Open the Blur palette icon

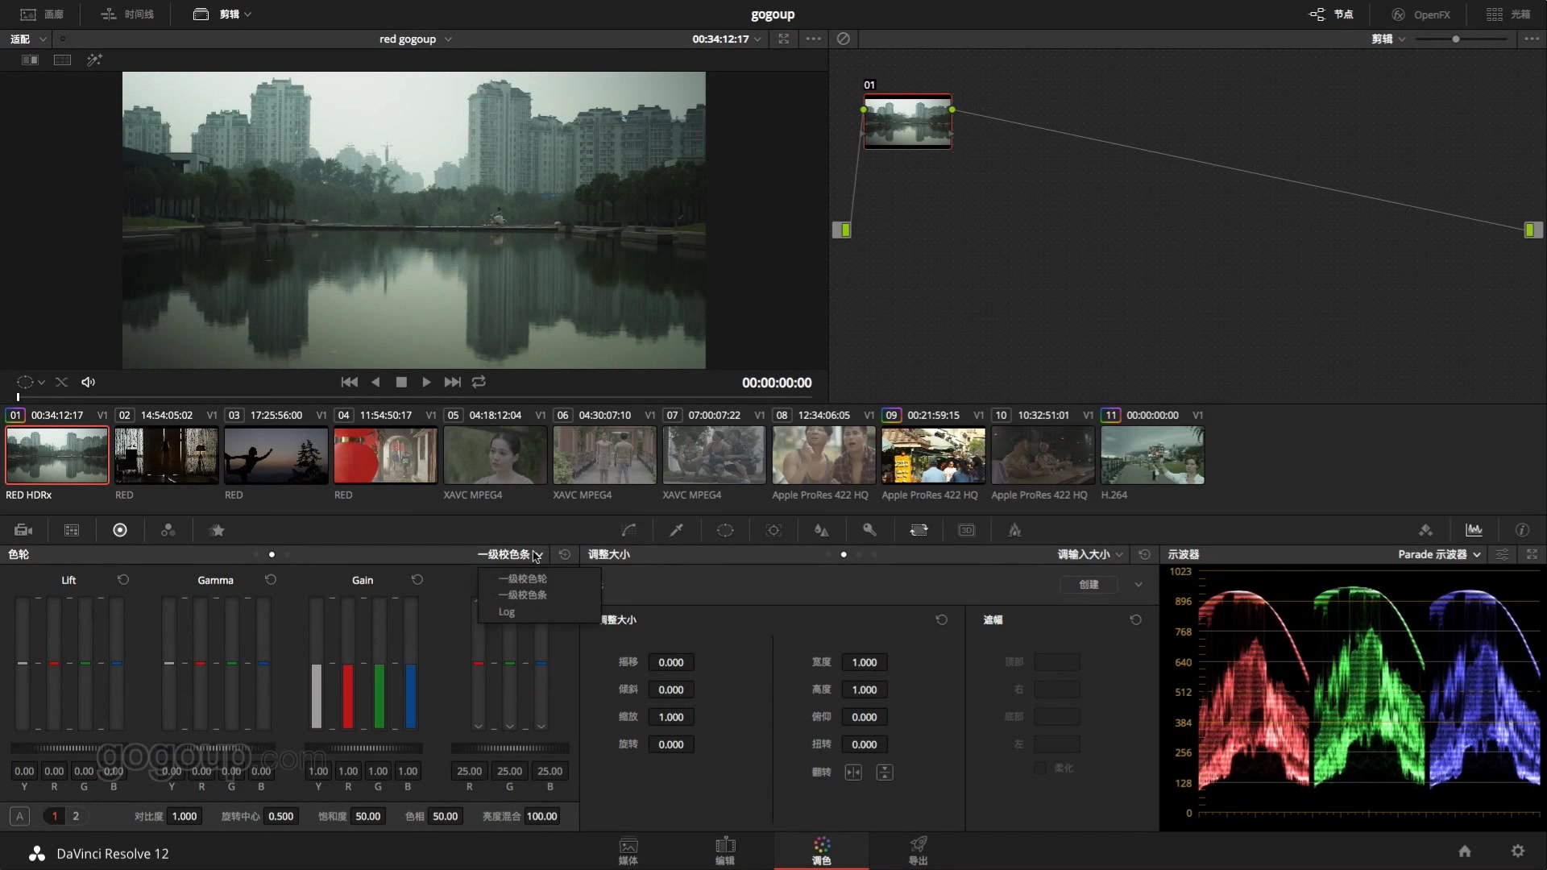pyautogui.click(x=822, y=530)
